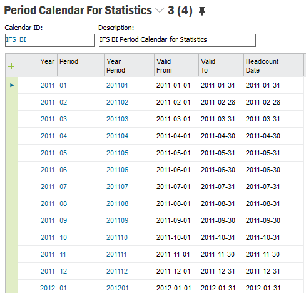Image resolution: width=306 pixels, height=293 pixels.
Task: Select Year Period cell 201106
Action: [117, 170]
